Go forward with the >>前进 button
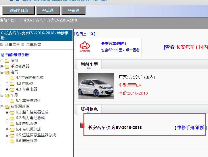This screenshot has width=208, height=157. [x=73, y=10]
